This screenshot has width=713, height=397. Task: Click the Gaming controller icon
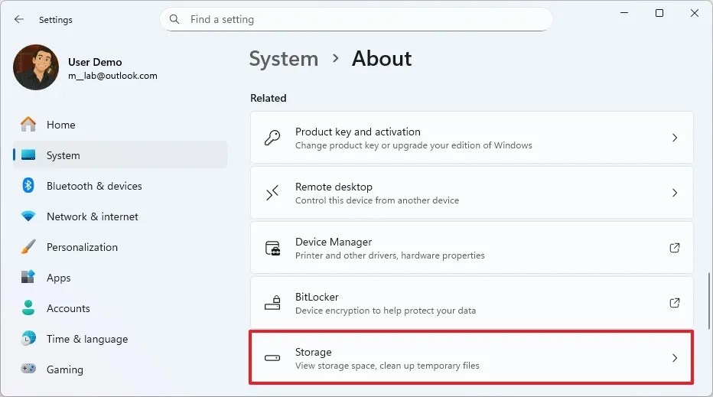pyautogui.click(x=28, y=369)
